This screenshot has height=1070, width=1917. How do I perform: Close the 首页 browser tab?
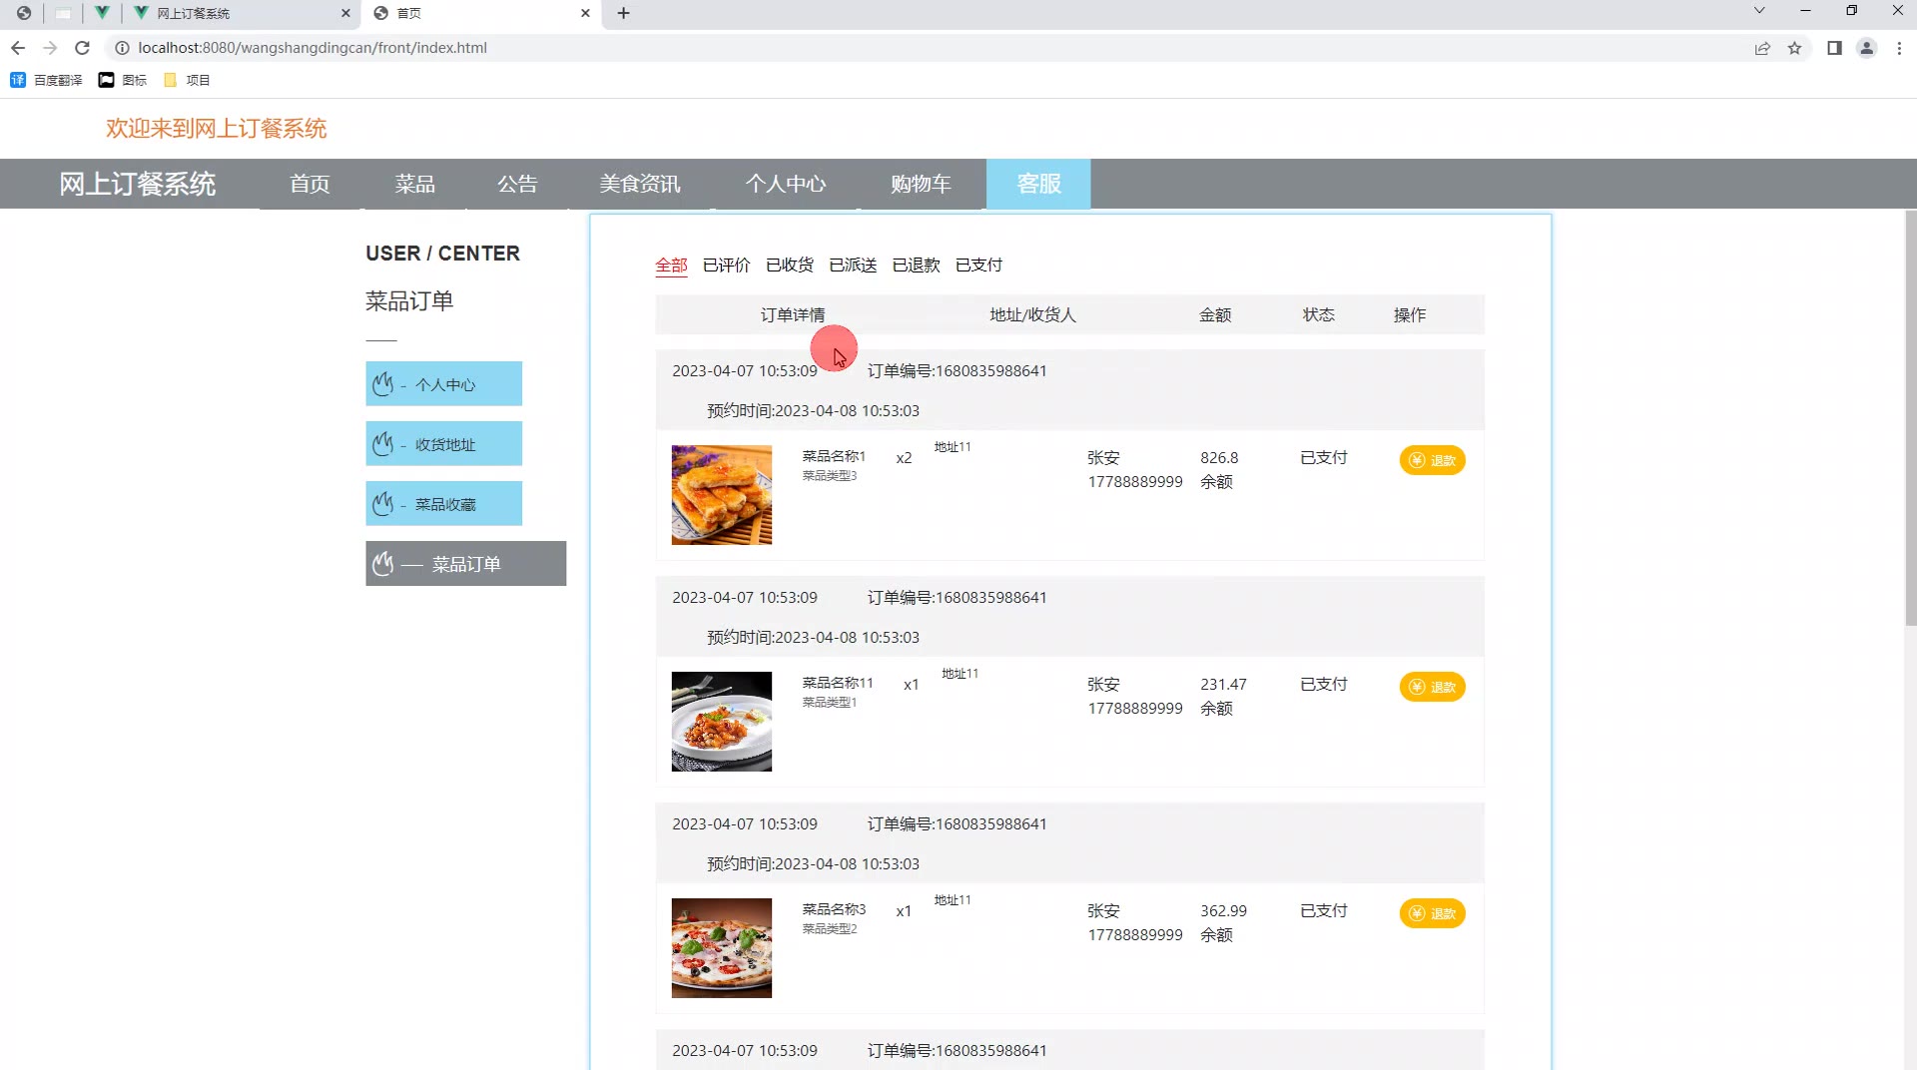pyautogui.click(x=585, y=13)
